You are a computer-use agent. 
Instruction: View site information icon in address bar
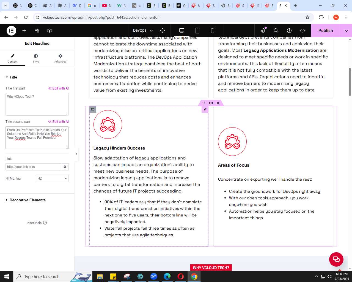pyautogui.click(x=38, y=17)
